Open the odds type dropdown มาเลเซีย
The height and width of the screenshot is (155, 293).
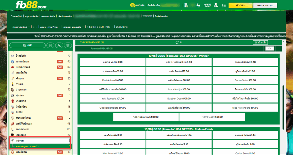click(74, 27)
